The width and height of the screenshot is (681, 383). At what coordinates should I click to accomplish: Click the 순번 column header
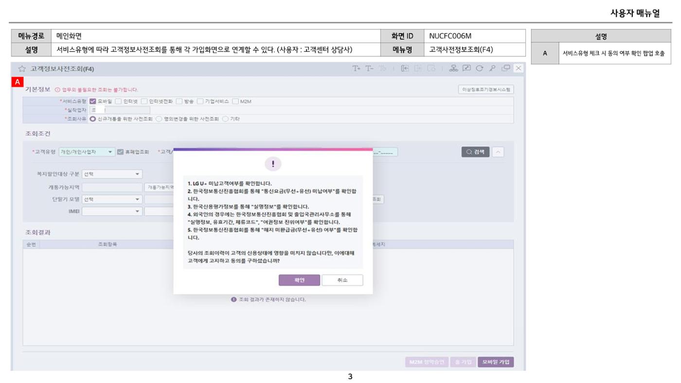pyautogui.click(x=30, y=244)
